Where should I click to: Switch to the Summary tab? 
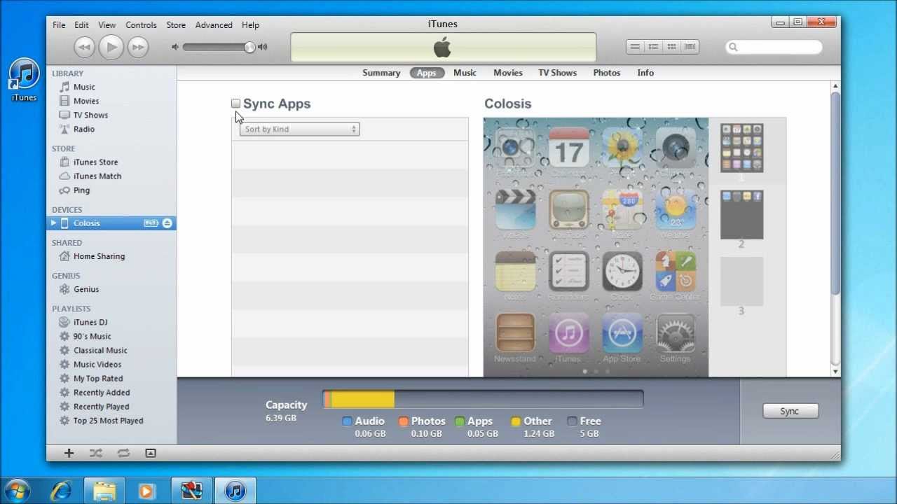381,73
